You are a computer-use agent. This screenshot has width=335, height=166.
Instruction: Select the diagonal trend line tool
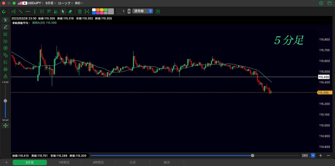21,11
